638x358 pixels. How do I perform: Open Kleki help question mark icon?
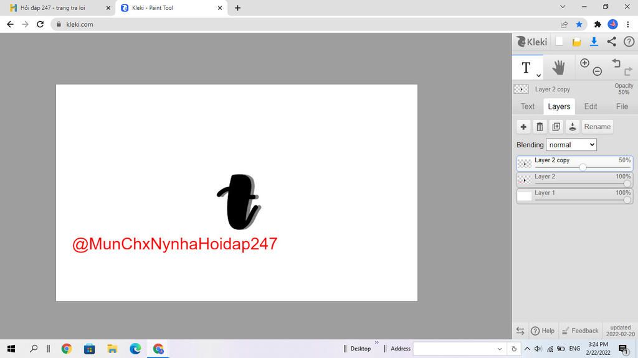click(x=629, y=42)
